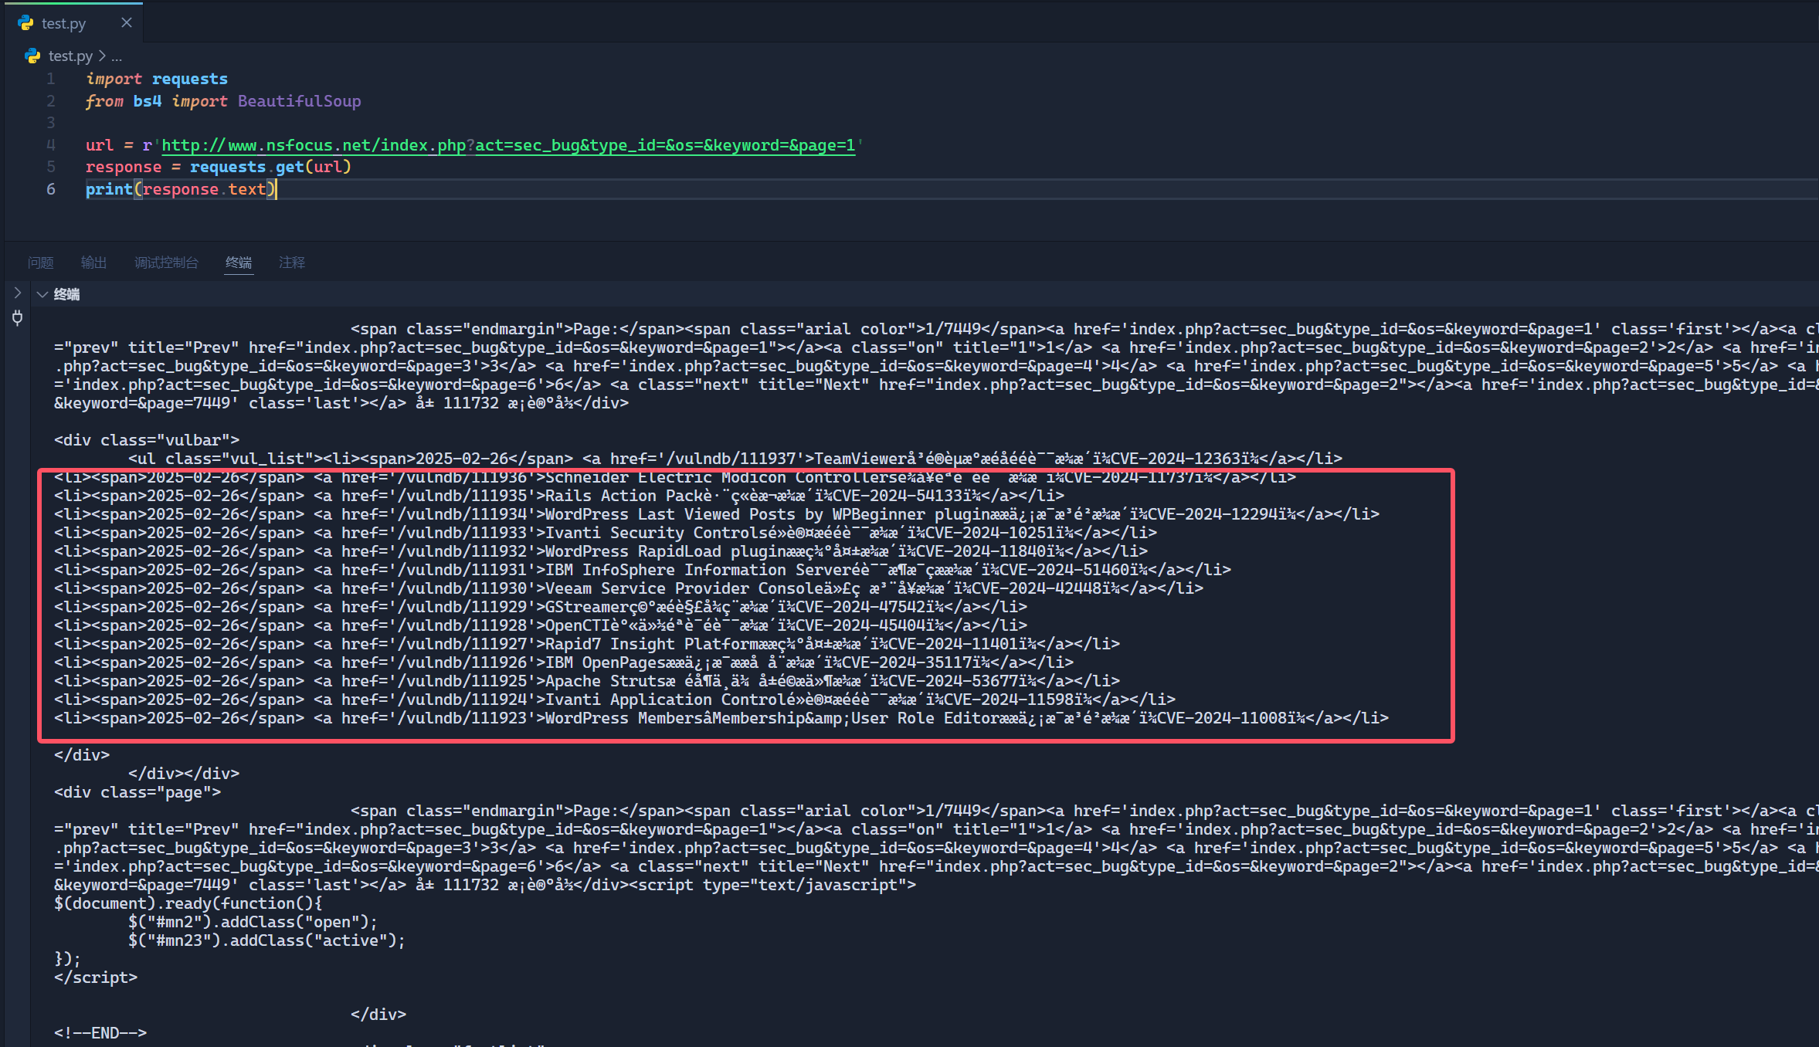The width and height of the screenshot is (1819, 1047).
Task: Collapse the 终端 section with its down chevron
Action: point(42,294)
